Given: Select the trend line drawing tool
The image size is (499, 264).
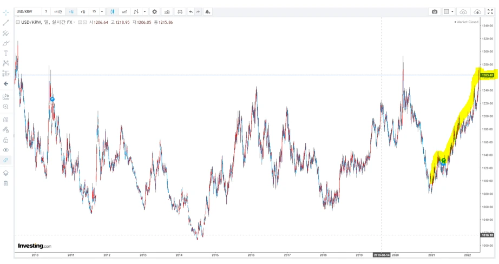Looking at the screenshot, I should pos(6,23).
